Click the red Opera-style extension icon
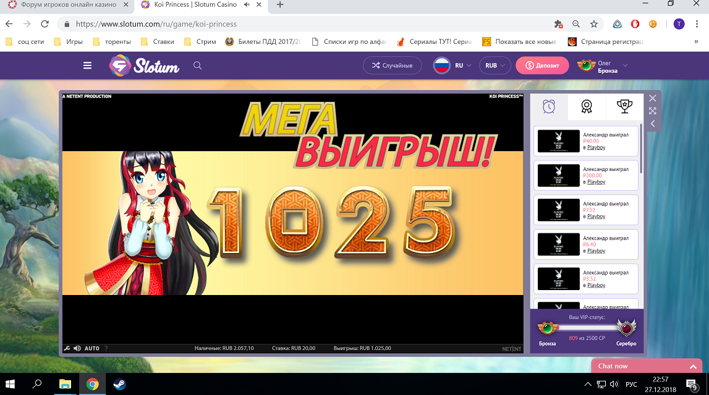The height and width of the screenshot is (395, 709). (635, 24)
